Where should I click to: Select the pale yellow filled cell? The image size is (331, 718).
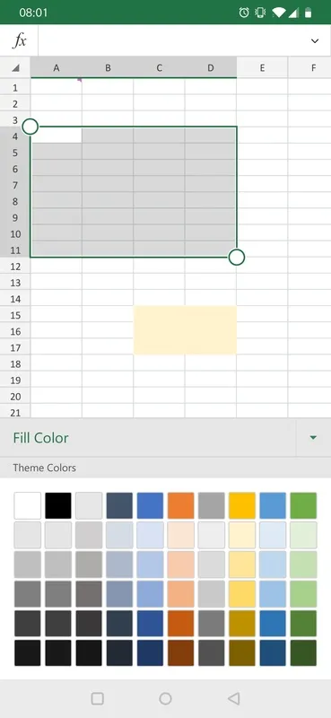tap(185, 330)
